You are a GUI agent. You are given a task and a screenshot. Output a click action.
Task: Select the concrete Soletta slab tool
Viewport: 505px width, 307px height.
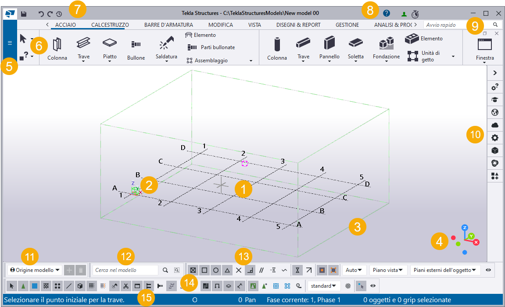pyautogui.click(x=355, y=48)
